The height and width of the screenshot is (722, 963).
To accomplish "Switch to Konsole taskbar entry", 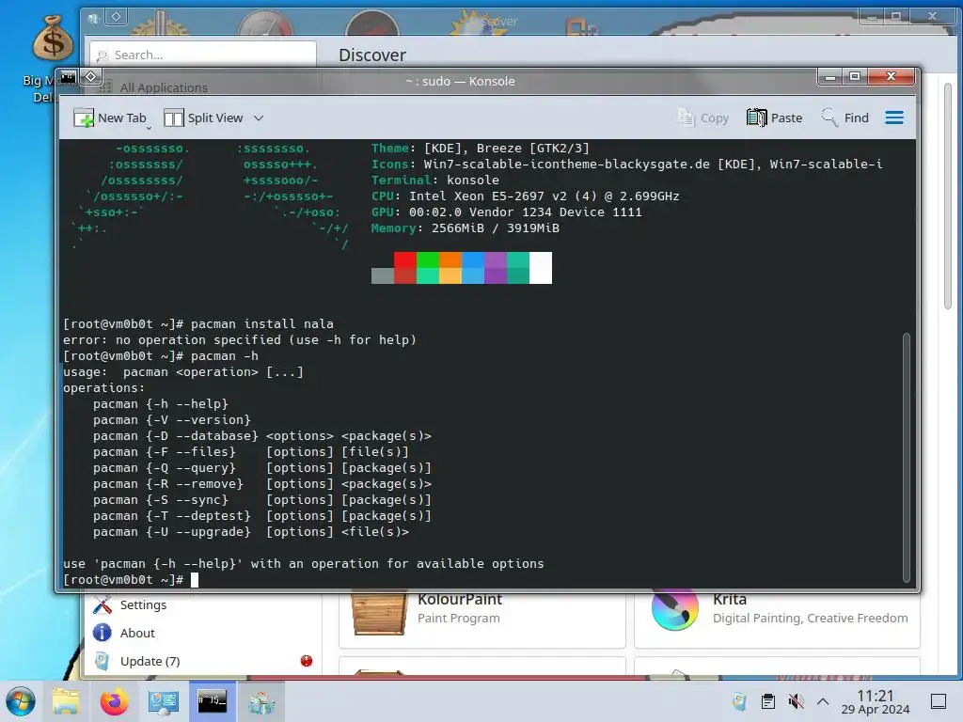I will (x=212, y=701).
